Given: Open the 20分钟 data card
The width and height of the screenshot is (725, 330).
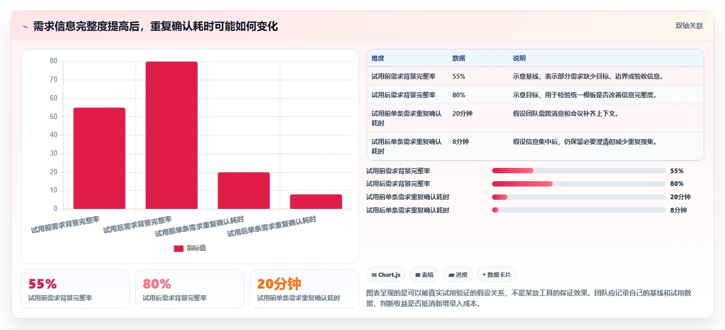Looking at the screenshot, I should pos(304,289).
